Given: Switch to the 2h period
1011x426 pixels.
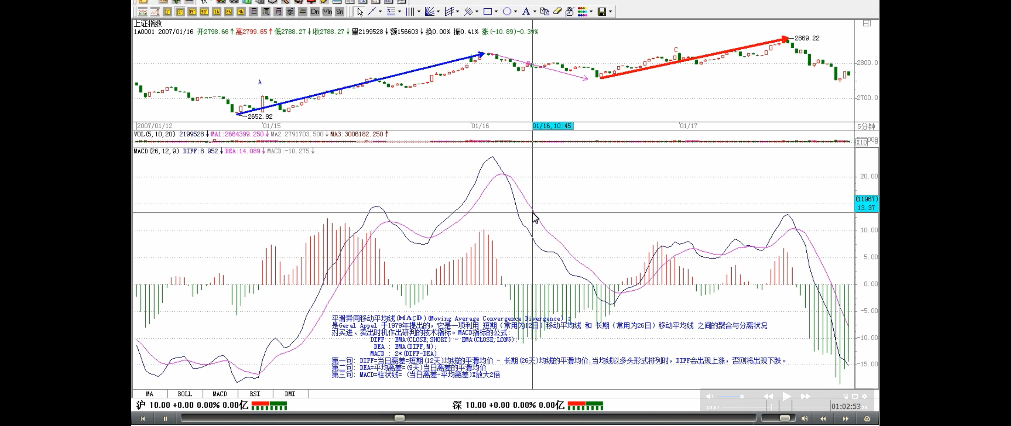Looking at the screenshot, I should click(x=229, y=12).
